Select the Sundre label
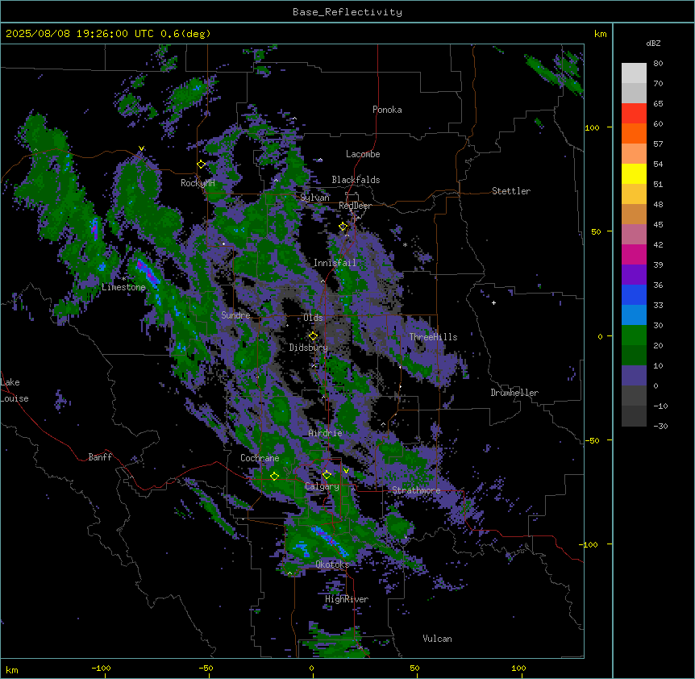 tap(235, 315)
